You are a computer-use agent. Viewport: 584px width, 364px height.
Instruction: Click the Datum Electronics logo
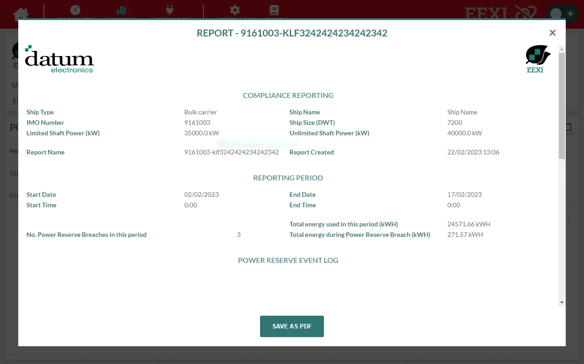(59, 60)
